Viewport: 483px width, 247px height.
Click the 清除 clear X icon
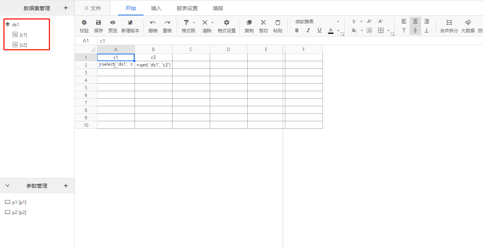tap(205, 23)
